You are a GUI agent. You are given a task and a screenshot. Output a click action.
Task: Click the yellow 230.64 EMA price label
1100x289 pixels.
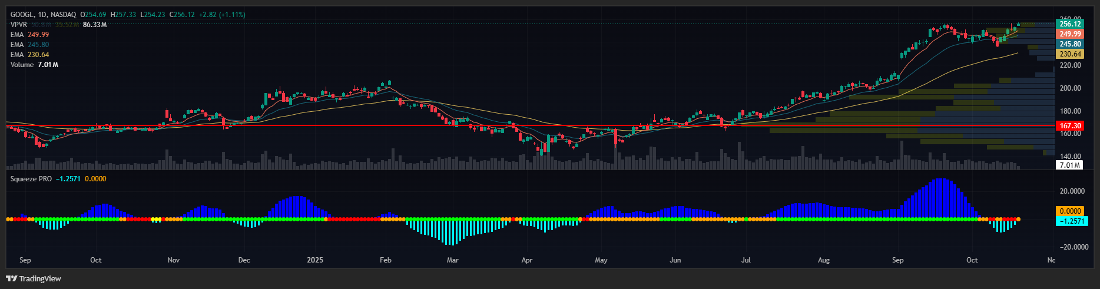click(1070, 54)
